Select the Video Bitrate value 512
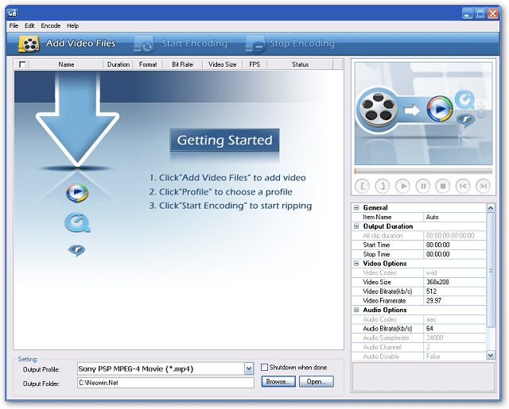Viewport: 509px width, 409px height. (454, 291)
